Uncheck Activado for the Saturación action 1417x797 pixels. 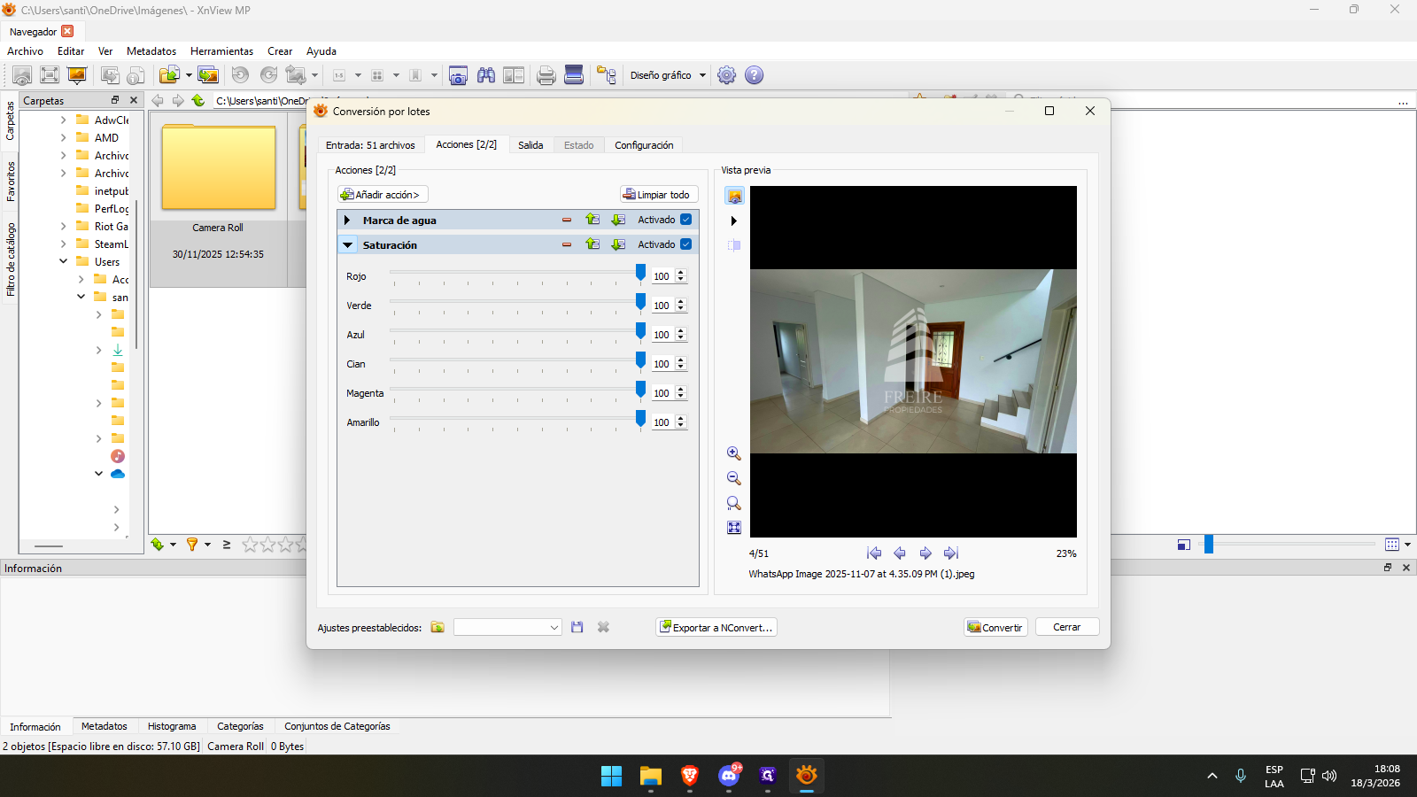pyautogui.click(x=686, y=244)
